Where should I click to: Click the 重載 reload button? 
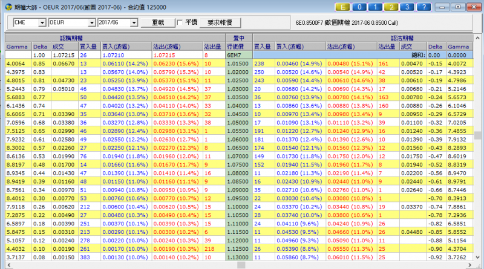[159, 22]
